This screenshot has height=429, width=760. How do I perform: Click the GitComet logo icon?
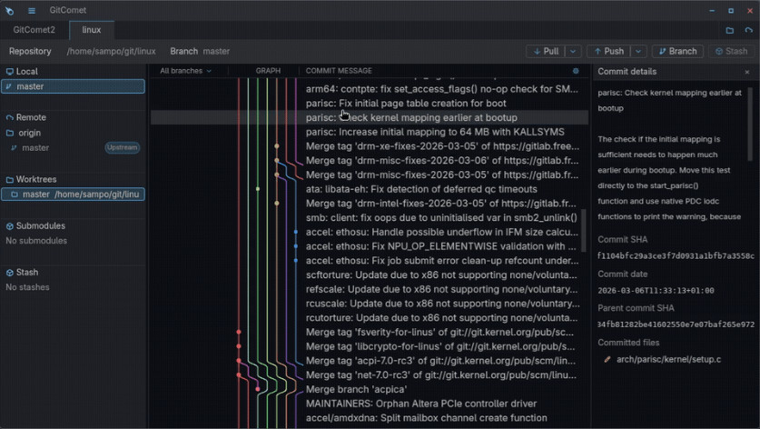point(9,10)
